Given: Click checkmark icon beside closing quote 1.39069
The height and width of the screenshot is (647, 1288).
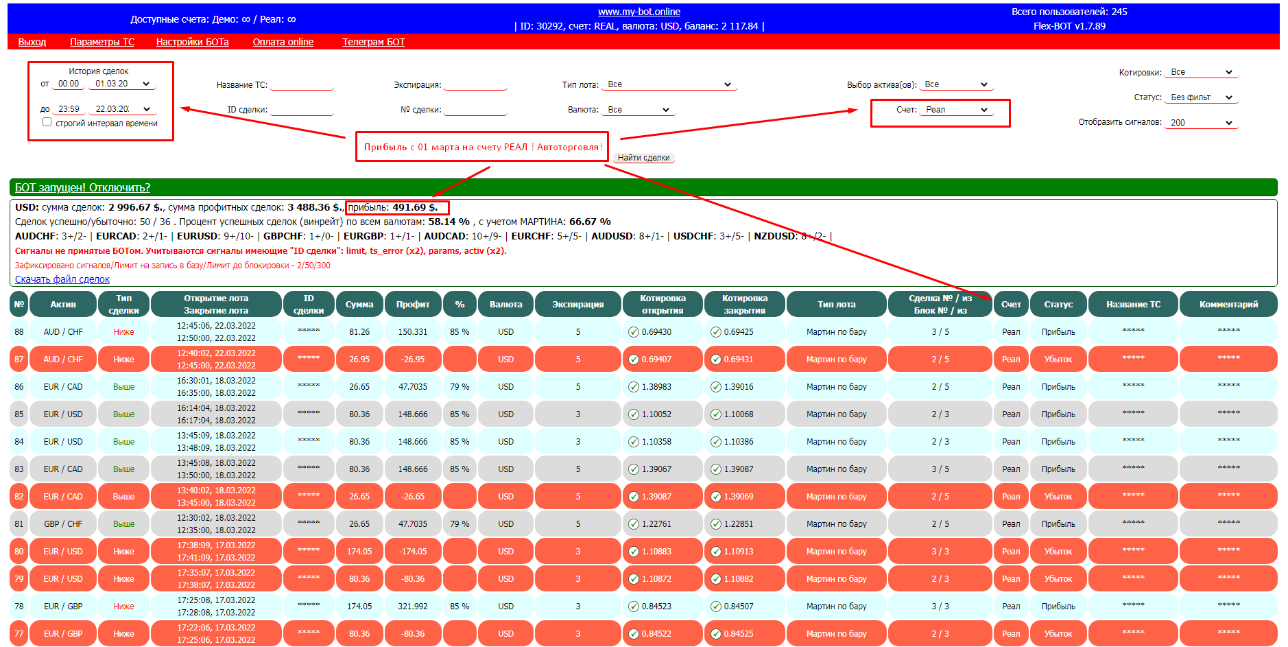Looking at the screenshot, I should 716,497.
